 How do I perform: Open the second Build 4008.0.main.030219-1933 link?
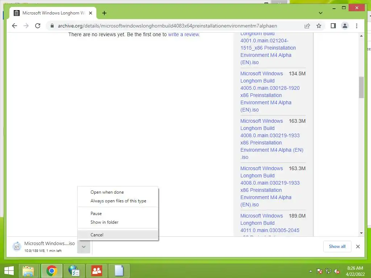tap(270, 186)
